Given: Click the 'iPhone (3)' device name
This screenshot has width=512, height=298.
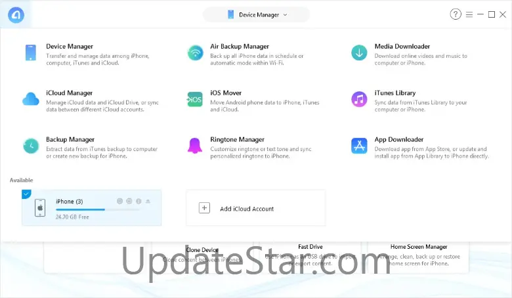Looking at the screenshot, I should (x=69, y=202).
